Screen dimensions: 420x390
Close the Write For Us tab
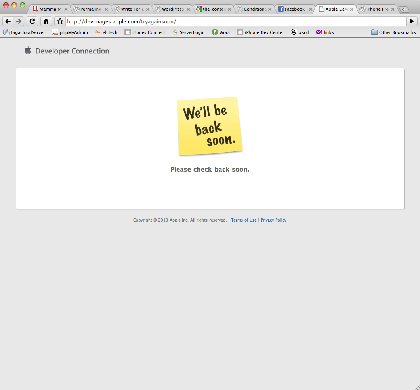pos(148,9)
